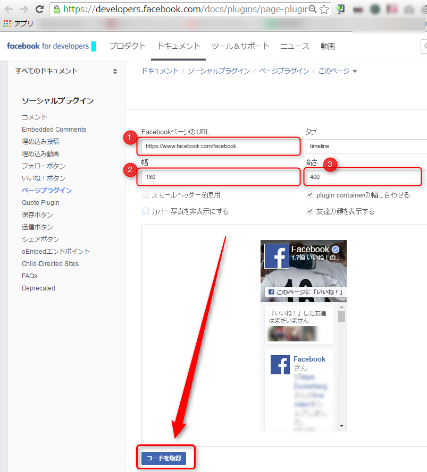Reload the page with the refresh icon
The height and width of the screenshot is (472, 427).
[39, 10]
